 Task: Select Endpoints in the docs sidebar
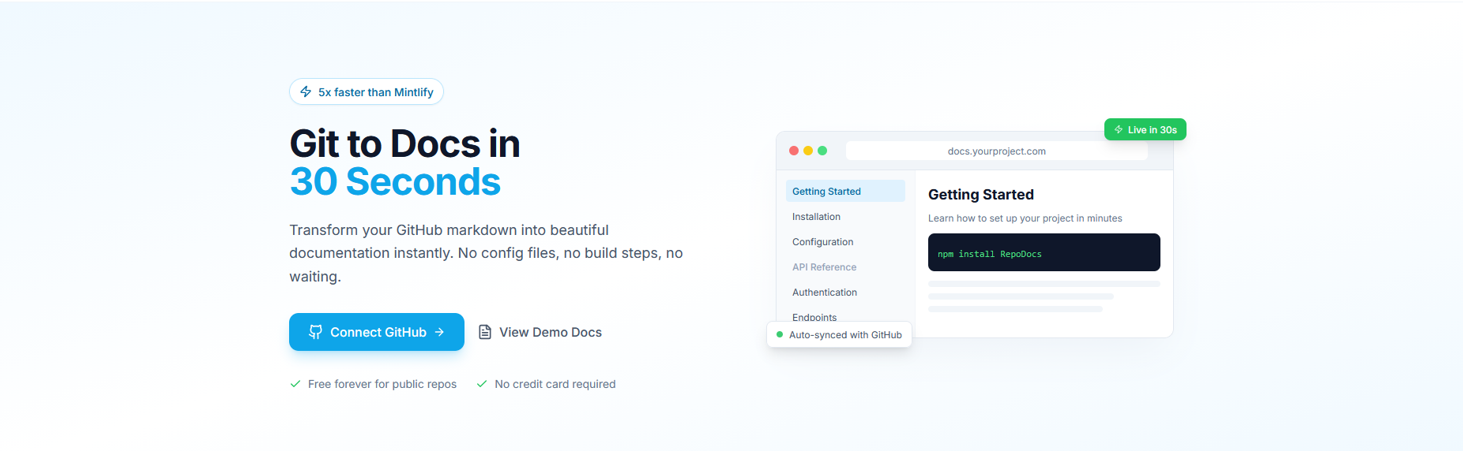845,317
